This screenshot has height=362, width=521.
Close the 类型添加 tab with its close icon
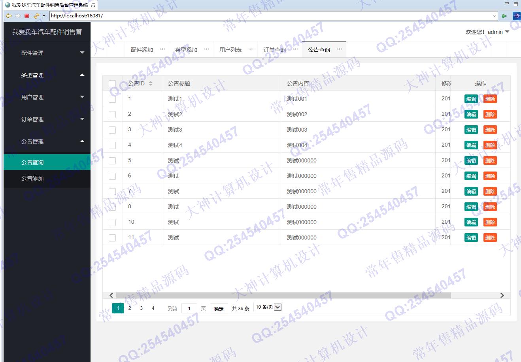click(x=206, y=49)
